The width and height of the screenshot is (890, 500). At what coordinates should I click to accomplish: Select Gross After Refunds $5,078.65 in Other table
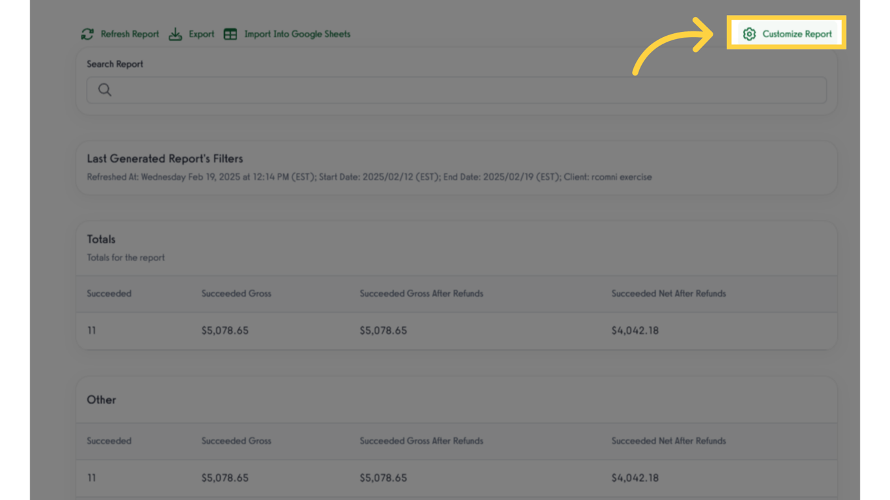click(383, 478)
